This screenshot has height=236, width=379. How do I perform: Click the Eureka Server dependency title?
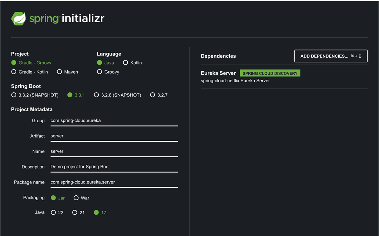(x=218, y=73)
